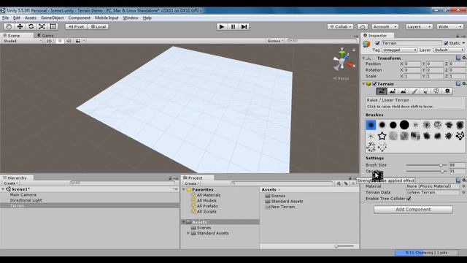Open Terrain component help icon

pyautogui.click(x=458, y=84)
